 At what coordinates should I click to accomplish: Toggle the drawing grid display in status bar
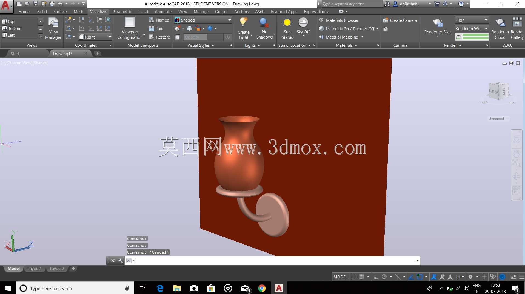click(353, 277)
